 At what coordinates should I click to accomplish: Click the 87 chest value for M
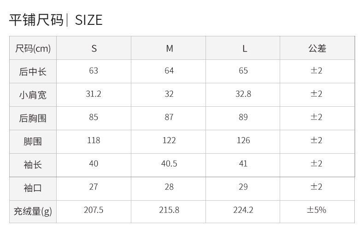[x=168, y=118]
